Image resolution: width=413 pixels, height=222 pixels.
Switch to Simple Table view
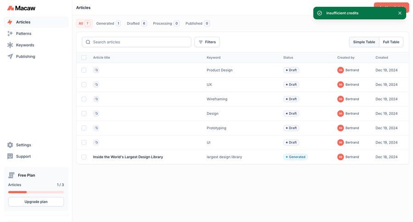(x=364, y=42)
